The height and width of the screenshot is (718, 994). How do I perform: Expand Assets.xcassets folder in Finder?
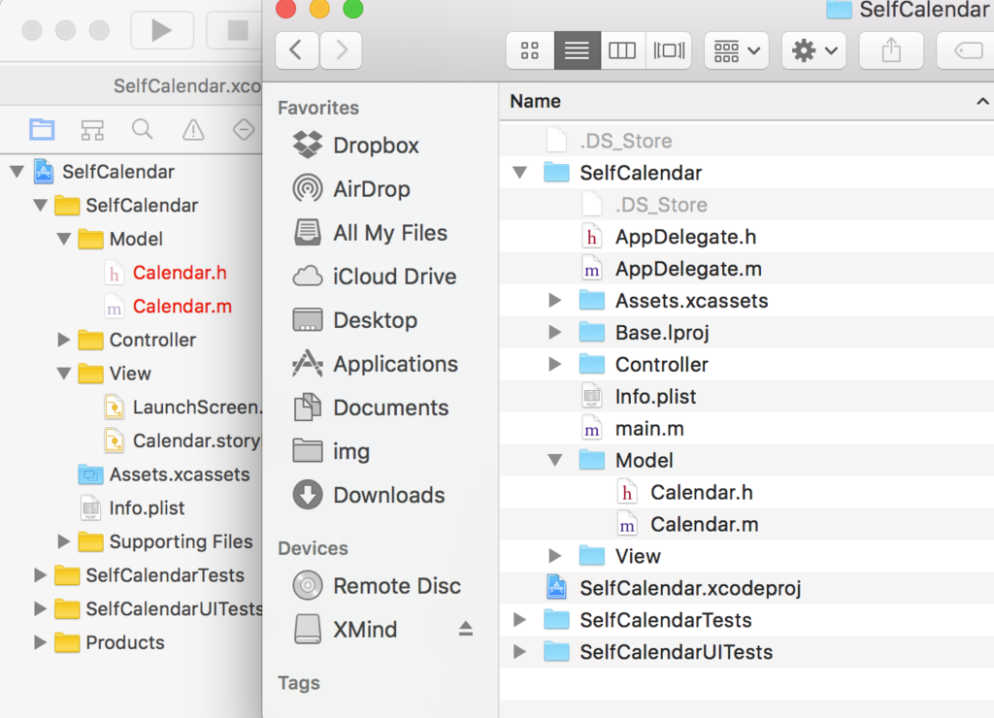554,301
